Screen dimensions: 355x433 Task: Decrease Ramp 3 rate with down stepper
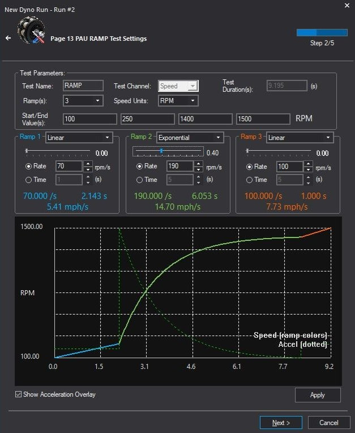pos(309,169)
